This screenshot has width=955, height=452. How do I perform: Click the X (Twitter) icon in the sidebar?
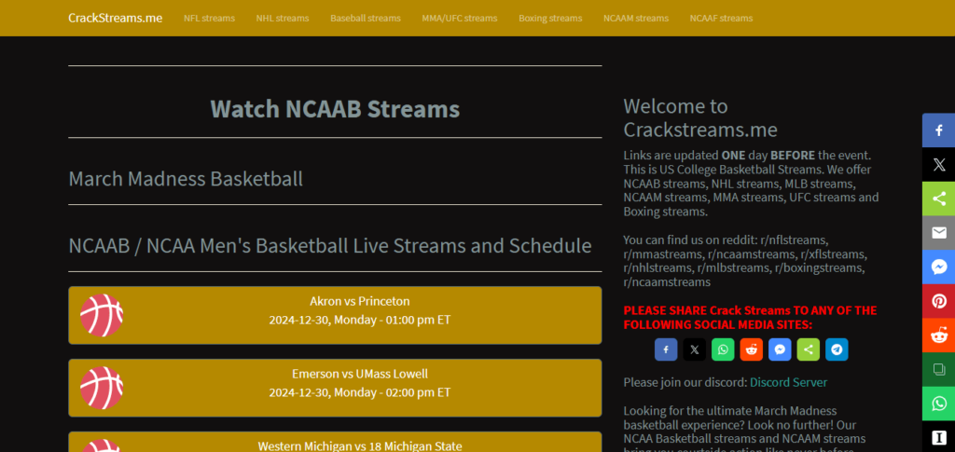coord(938,165)
